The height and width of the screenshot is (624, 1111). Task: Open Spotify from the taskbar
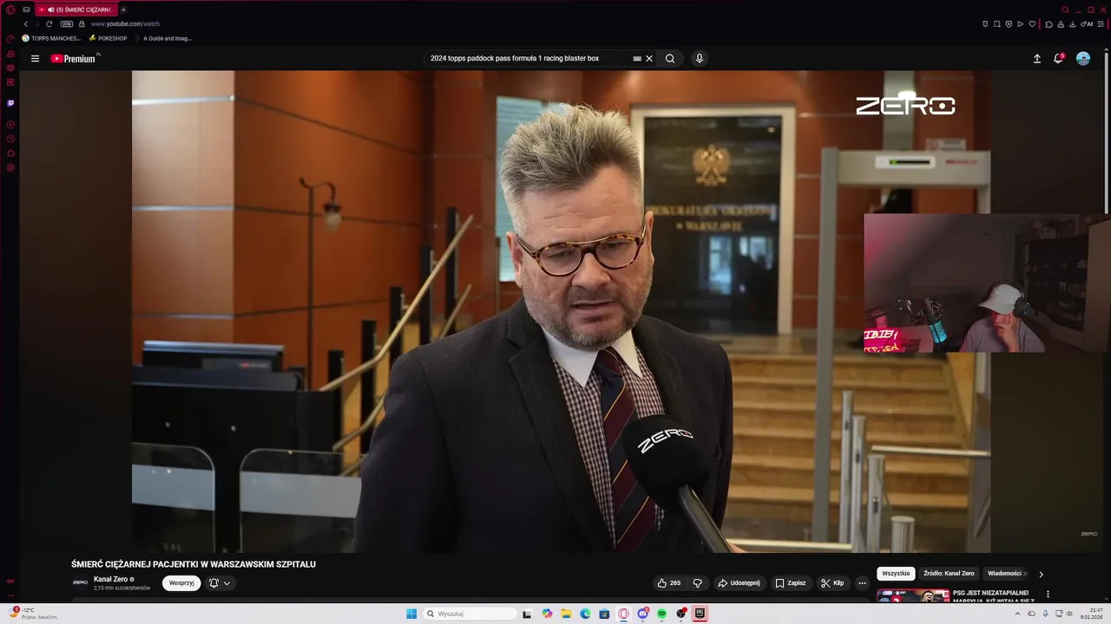pos(662,614)
